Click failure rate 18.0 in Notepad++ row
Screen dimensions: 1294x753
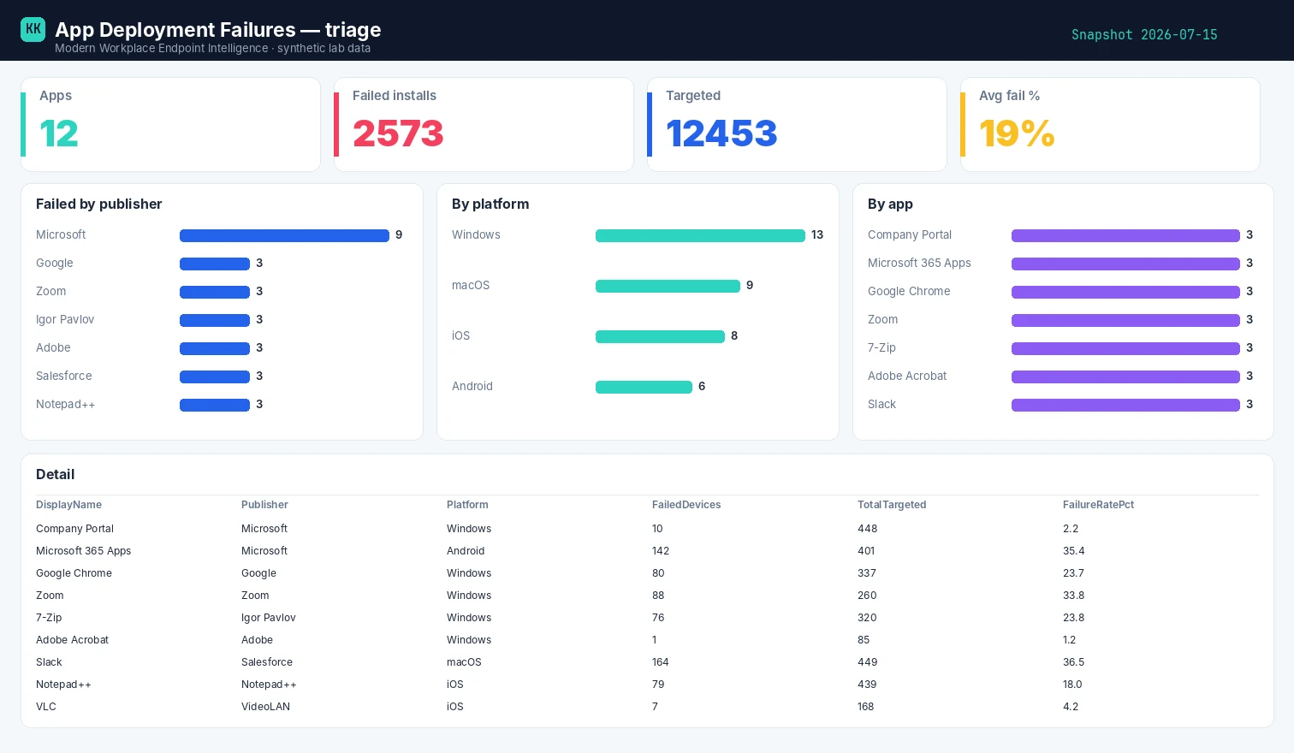(1072, 685)
